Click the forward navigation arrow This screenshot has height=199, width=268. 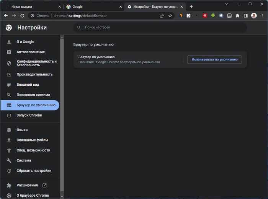(x=14, y=16)
